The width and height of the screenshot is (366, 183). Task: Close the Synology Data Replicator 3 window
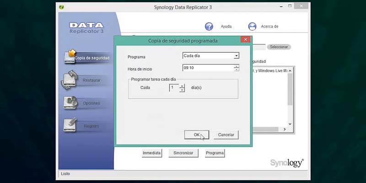click(x=301, y=6)
